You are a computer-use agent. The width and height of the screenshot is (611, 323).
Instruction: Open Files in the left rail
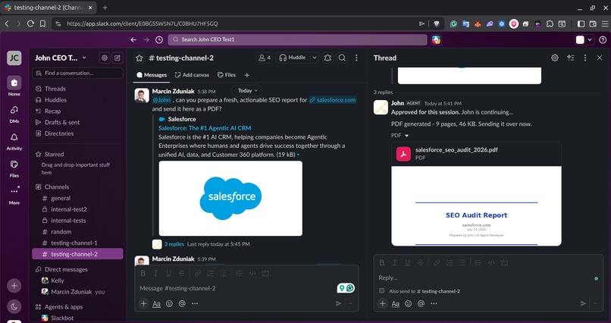coord(14,168)
